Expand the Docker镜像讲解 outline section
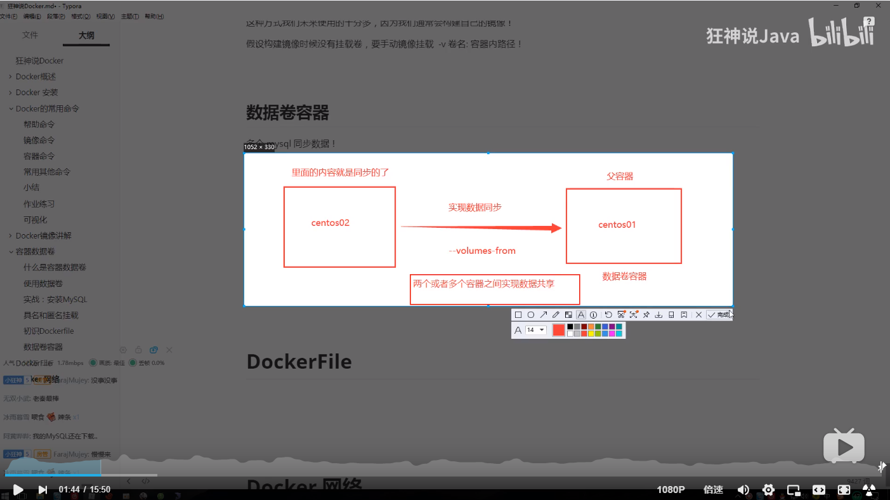The height and width of the screenshot is (500, 890). [11, 235]
